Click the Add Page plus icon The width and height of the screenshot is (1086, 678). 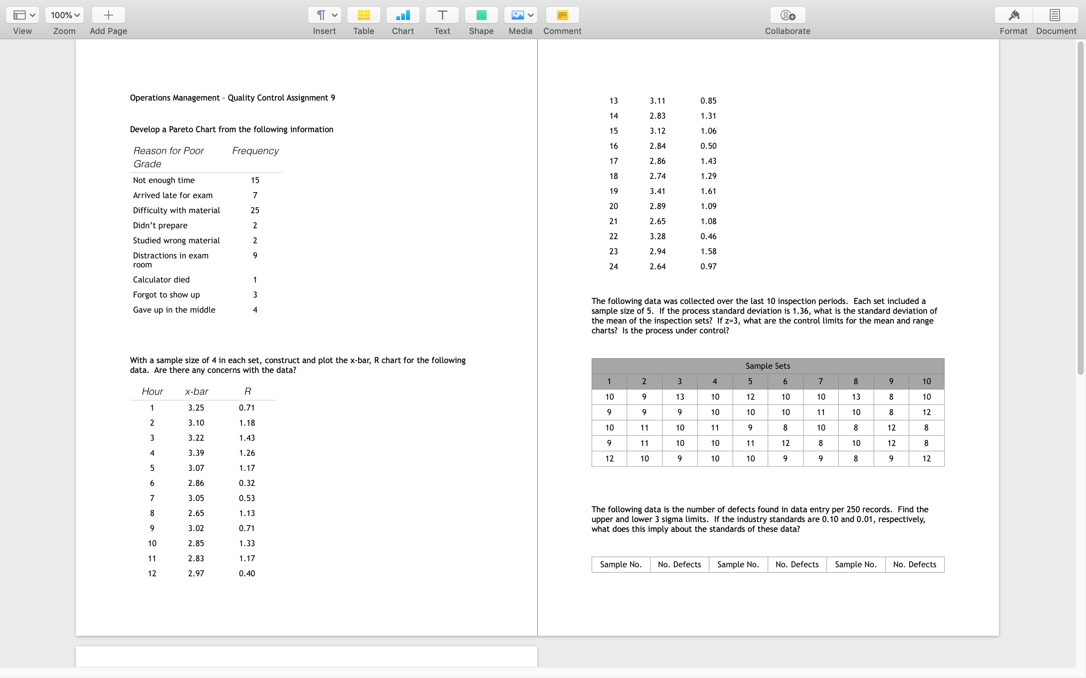click(108, 15)
